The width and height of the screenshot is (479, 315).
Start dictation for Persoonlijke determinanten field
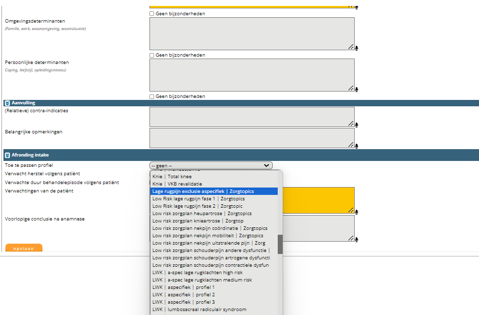click(357, 90)
